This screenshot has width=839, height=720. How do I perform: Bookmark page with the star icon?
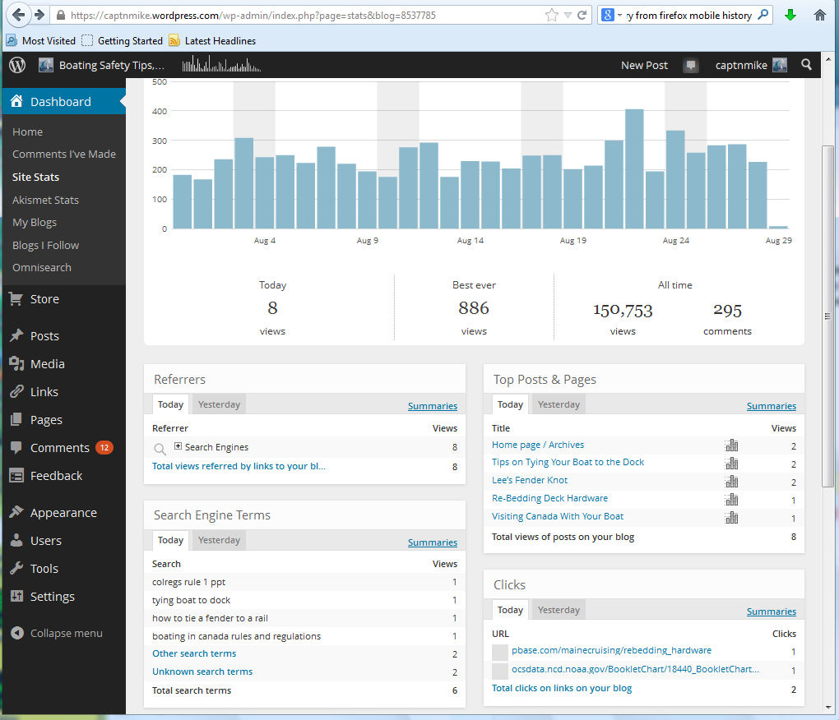[x=551, y=15]
